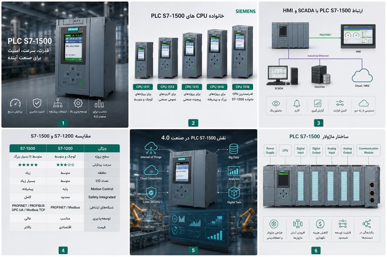Select the Digital Input module label
Viewport: 387px width, 257px height.
[300, 150]
